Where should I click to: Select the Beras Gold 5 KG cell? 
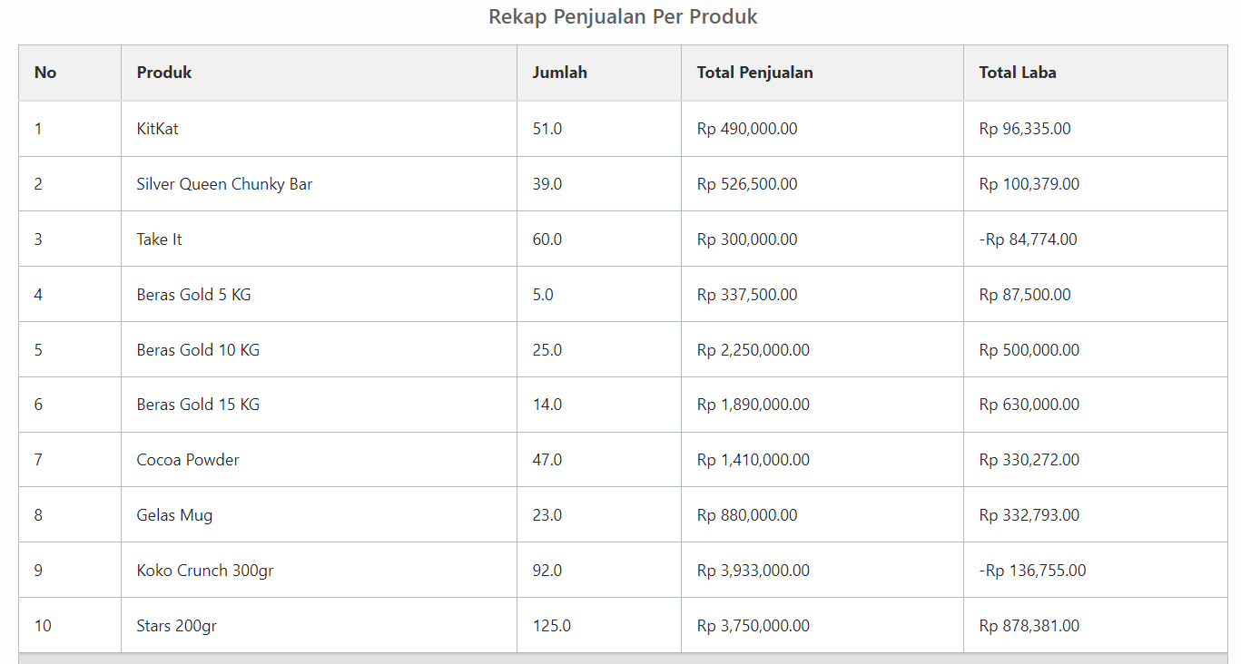[193, 295]
